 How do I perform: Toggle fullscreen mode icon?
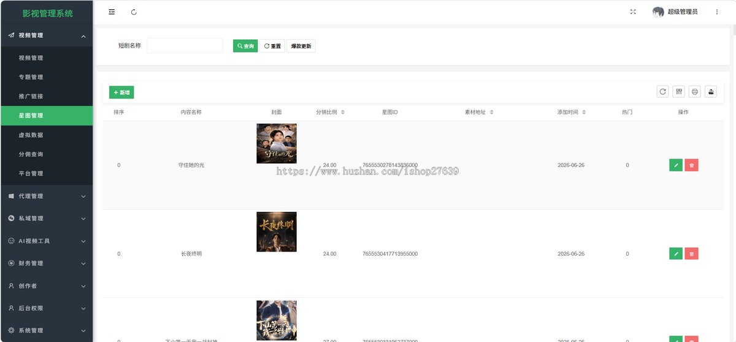pos(633,12)
